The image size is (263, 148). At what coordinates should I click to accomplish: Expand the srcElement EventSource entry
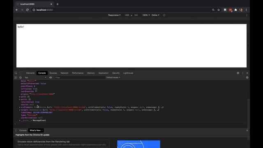coord(20,107)
